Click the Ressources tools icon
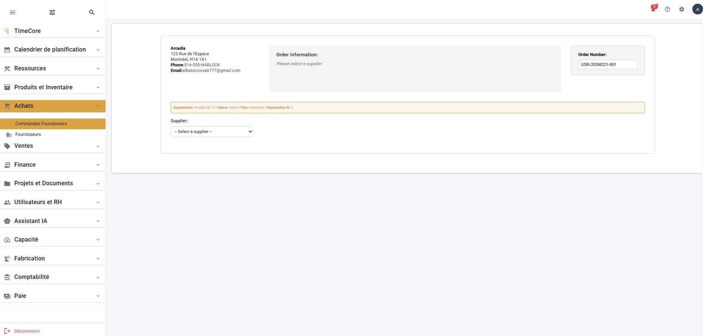 [x=7, y=69]
